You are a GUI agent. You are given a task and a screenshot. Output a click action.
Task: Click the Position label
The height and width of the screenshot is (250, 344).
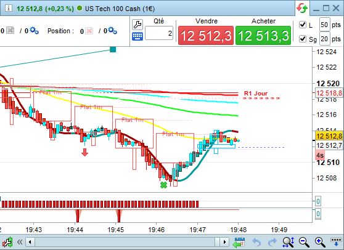coord(61,31)
